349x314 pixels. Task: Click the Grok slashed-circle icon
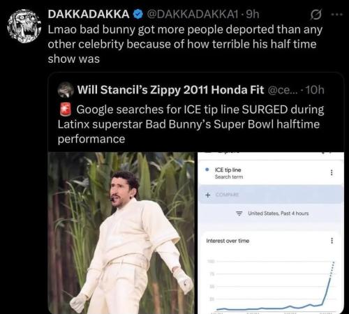[316, 15]
